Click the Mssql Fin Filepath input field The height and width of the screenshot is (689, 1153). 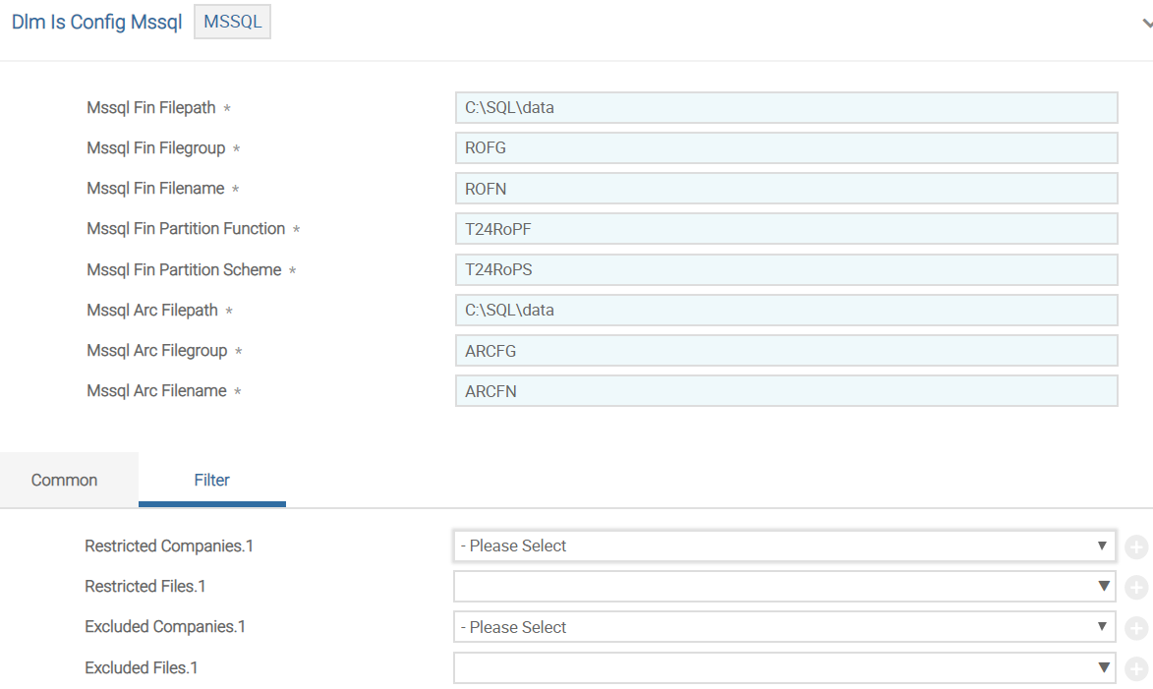coord(786,108)
